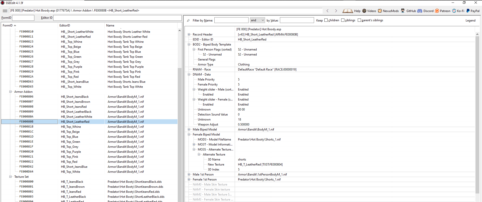
Task: Expand MO3T - Model Information node
Action: click(x=194, y=144)
